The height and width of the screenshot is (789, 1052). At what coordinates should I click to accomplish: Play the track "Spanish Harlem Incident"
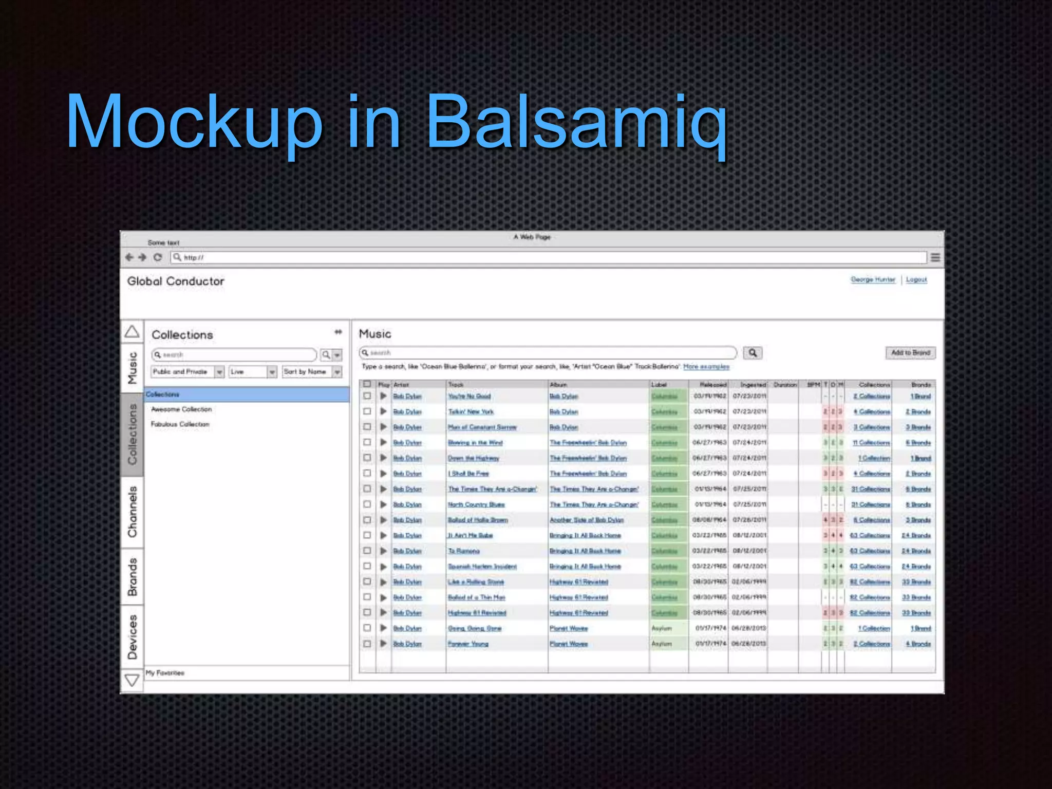(383, 566)
